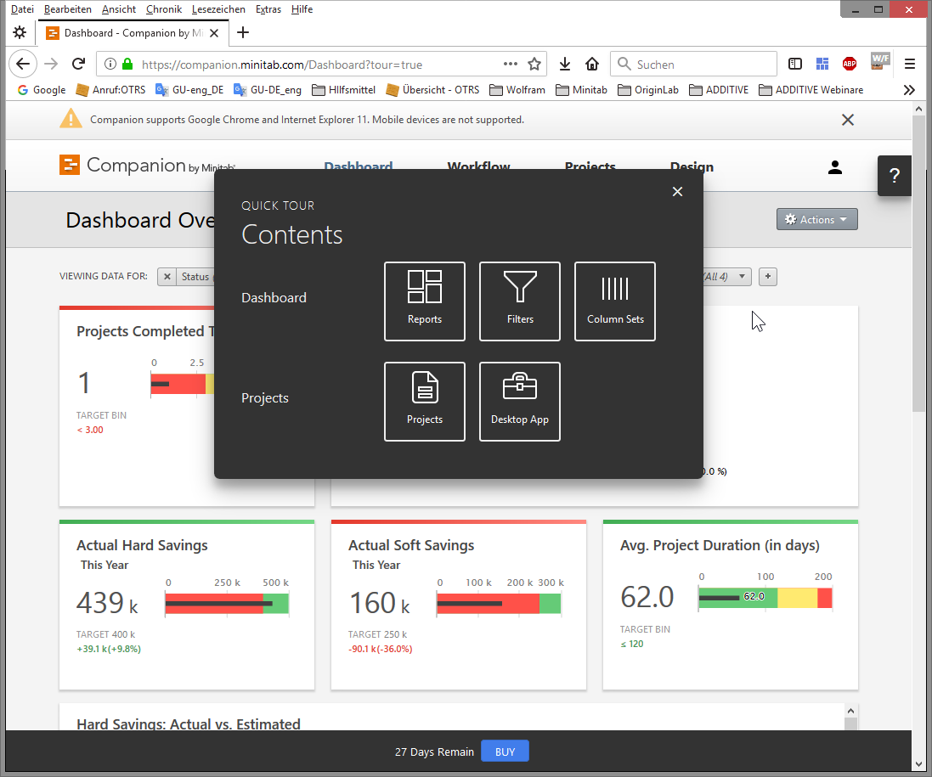Close the Quick Tour dialog
Image resolution: width=932 pixels, height=777 pixels.
point(677,191)
